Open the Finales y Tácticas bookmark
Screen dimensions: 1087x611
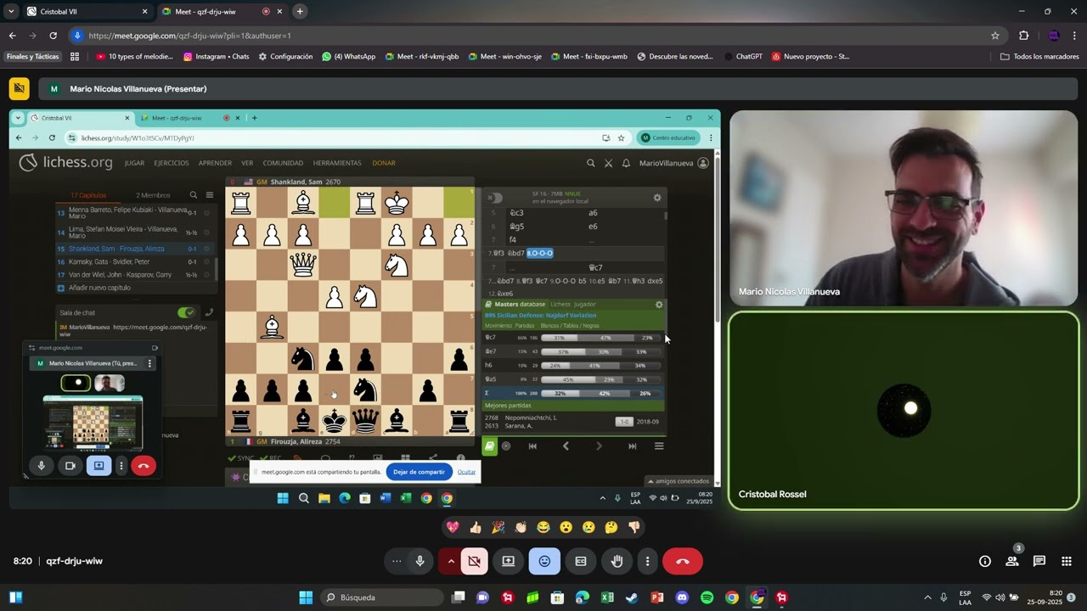pyautogui.click(x=33, y=57)
